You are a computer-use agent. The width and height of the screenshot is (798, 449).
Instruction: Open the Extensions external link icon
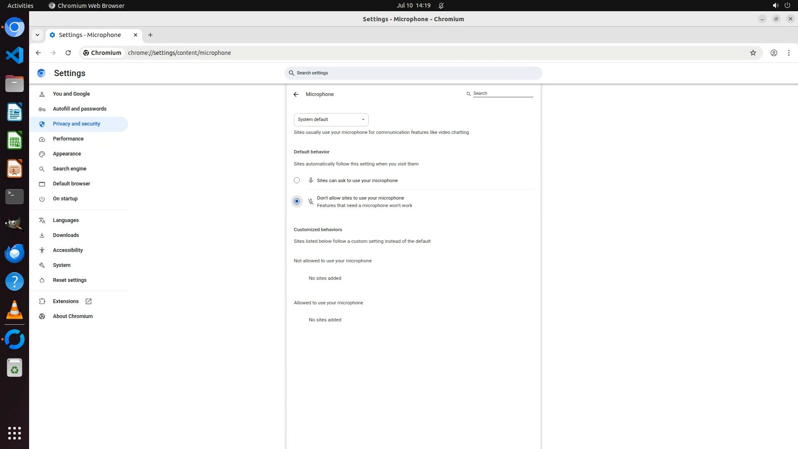(89, 301)
